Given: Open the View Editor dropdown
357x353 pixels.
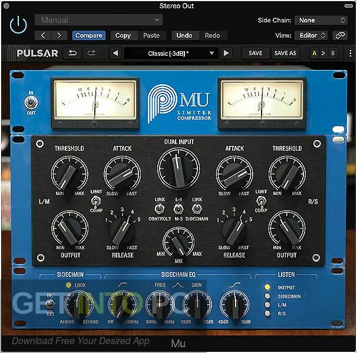Looking at the screenshot, I should click(311, 35).
